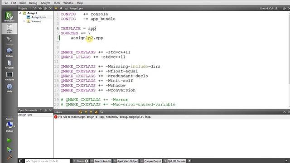Click the 'TEMPLATE = app' line
290x163 pixels.
click(x=78, y=29)
